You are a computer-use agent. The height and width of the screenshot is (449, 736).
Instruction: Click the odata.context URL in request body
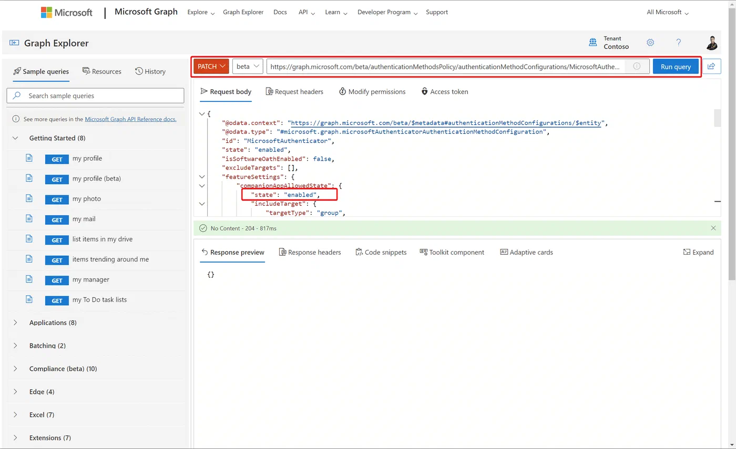tap(446, 123)
